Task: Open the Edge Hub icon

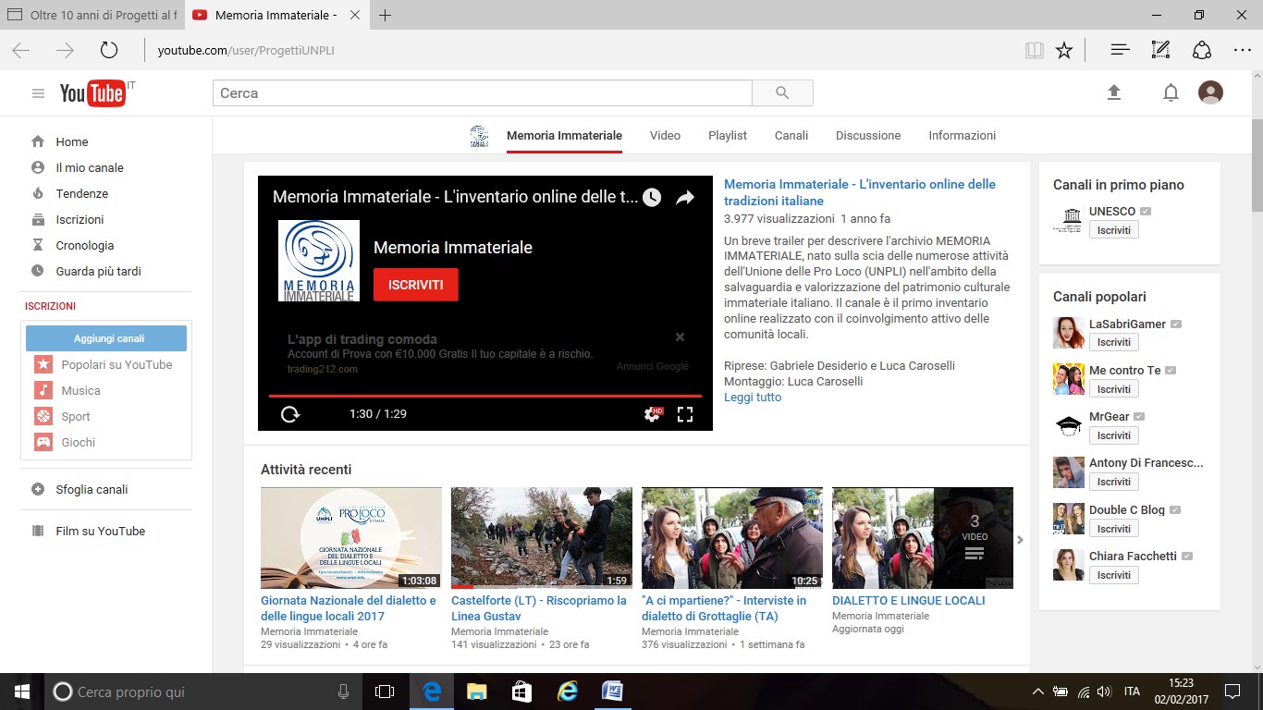Action: (1120, 50)
